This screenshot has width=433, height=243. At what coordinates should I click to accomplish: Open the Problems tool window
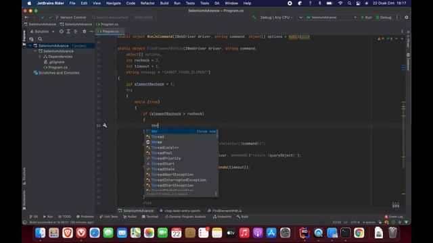tap(85, 217)
